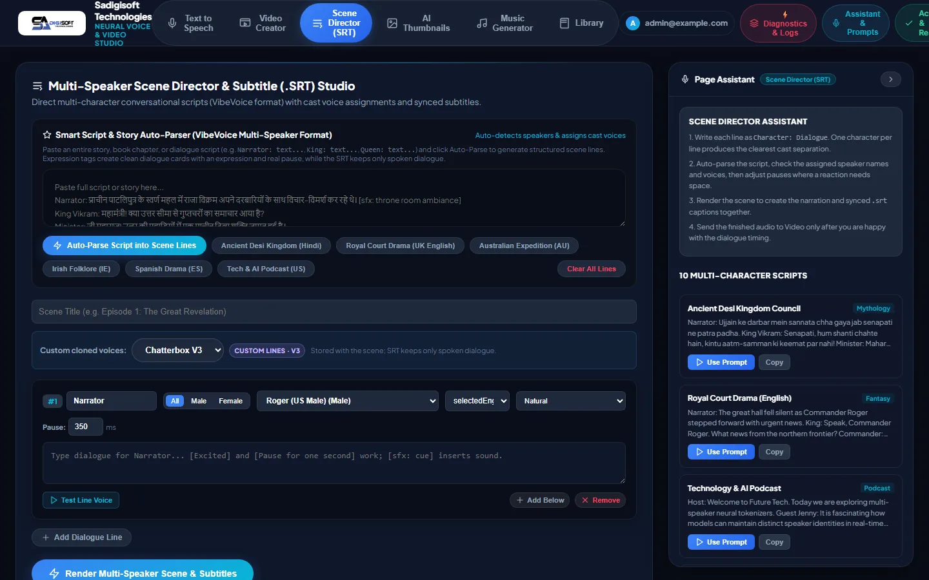This screenshot has height=580, width=929.
Task: Use Prompt for Technology & AI Podcast
Action: (721, 542)
